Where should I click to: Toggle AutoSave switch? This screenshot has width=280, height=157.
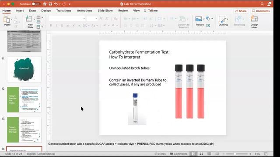36,4
